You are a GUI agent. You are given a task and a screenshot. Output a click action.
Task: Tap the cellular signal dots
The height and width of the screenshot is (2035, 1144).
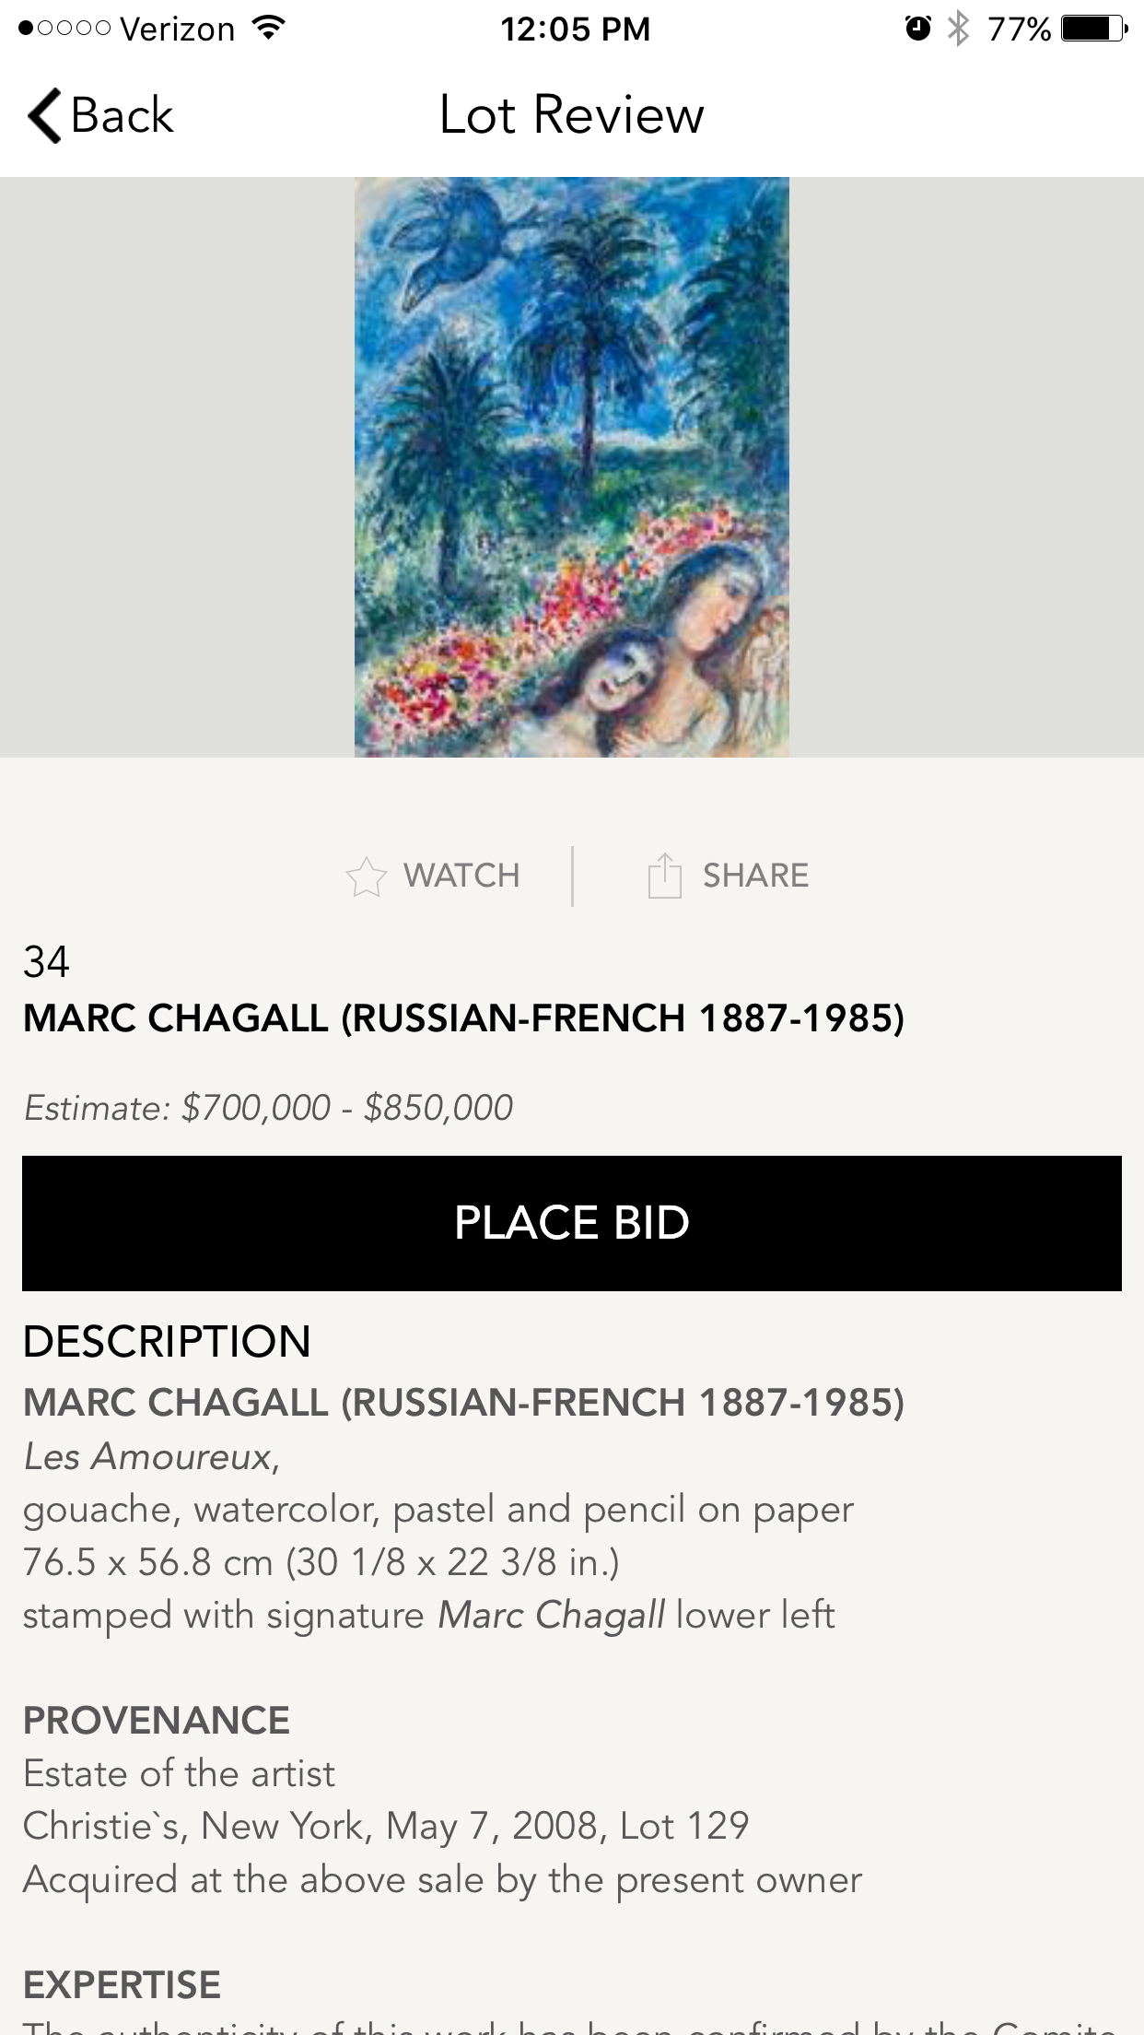point(64,29)
